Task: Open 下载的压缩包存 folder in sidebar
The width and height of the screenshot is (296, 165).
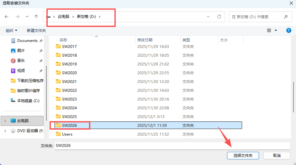Action: point(27,80)
